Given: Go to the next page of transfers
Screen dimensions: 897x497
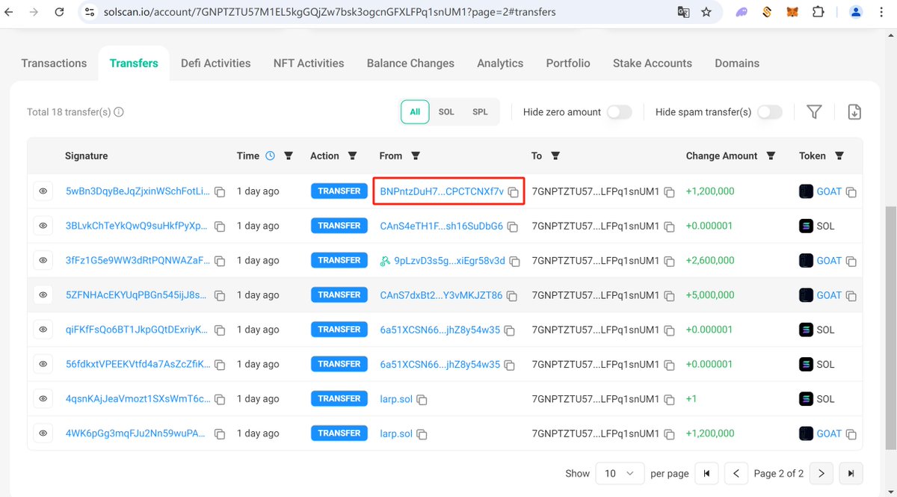Looking at the screenshot, I should tap(822, 473).
